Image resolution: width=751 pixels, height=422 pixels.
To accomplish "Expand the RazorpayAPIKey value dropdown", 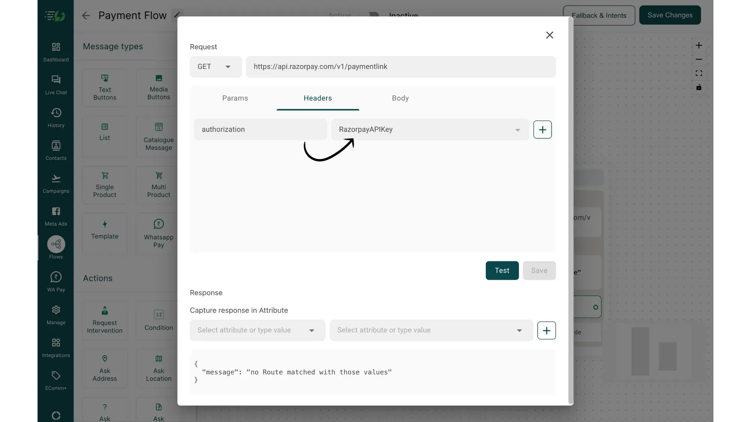I will (x=517, y=129).
